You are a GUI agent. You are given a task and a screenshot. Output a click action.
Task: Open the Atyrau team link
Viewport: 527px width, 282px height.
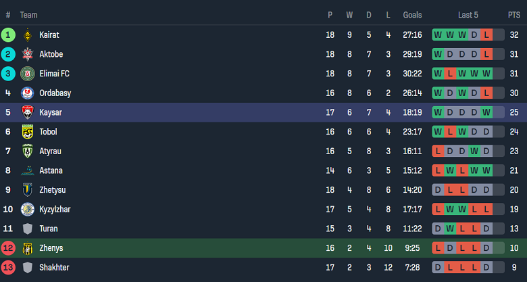pyautogui.click(x=51, y=151)
